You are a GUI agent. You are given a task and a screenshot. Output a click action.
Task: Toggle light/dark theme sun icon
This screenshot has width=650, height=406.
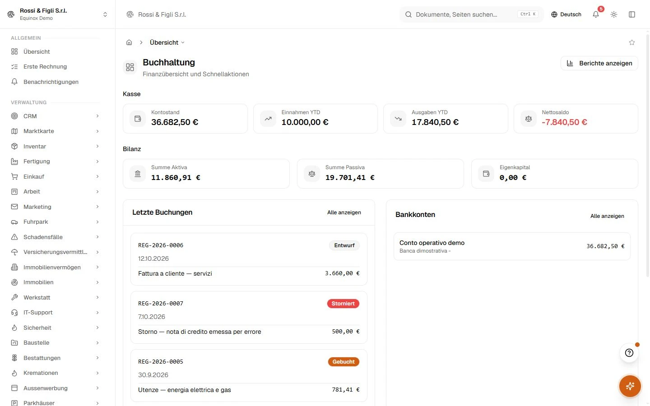(614, 14)
